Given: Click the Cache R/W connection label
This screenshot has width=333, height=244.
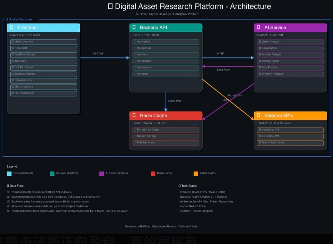Looking at the screenshot, I should click(x=174, y=101).
